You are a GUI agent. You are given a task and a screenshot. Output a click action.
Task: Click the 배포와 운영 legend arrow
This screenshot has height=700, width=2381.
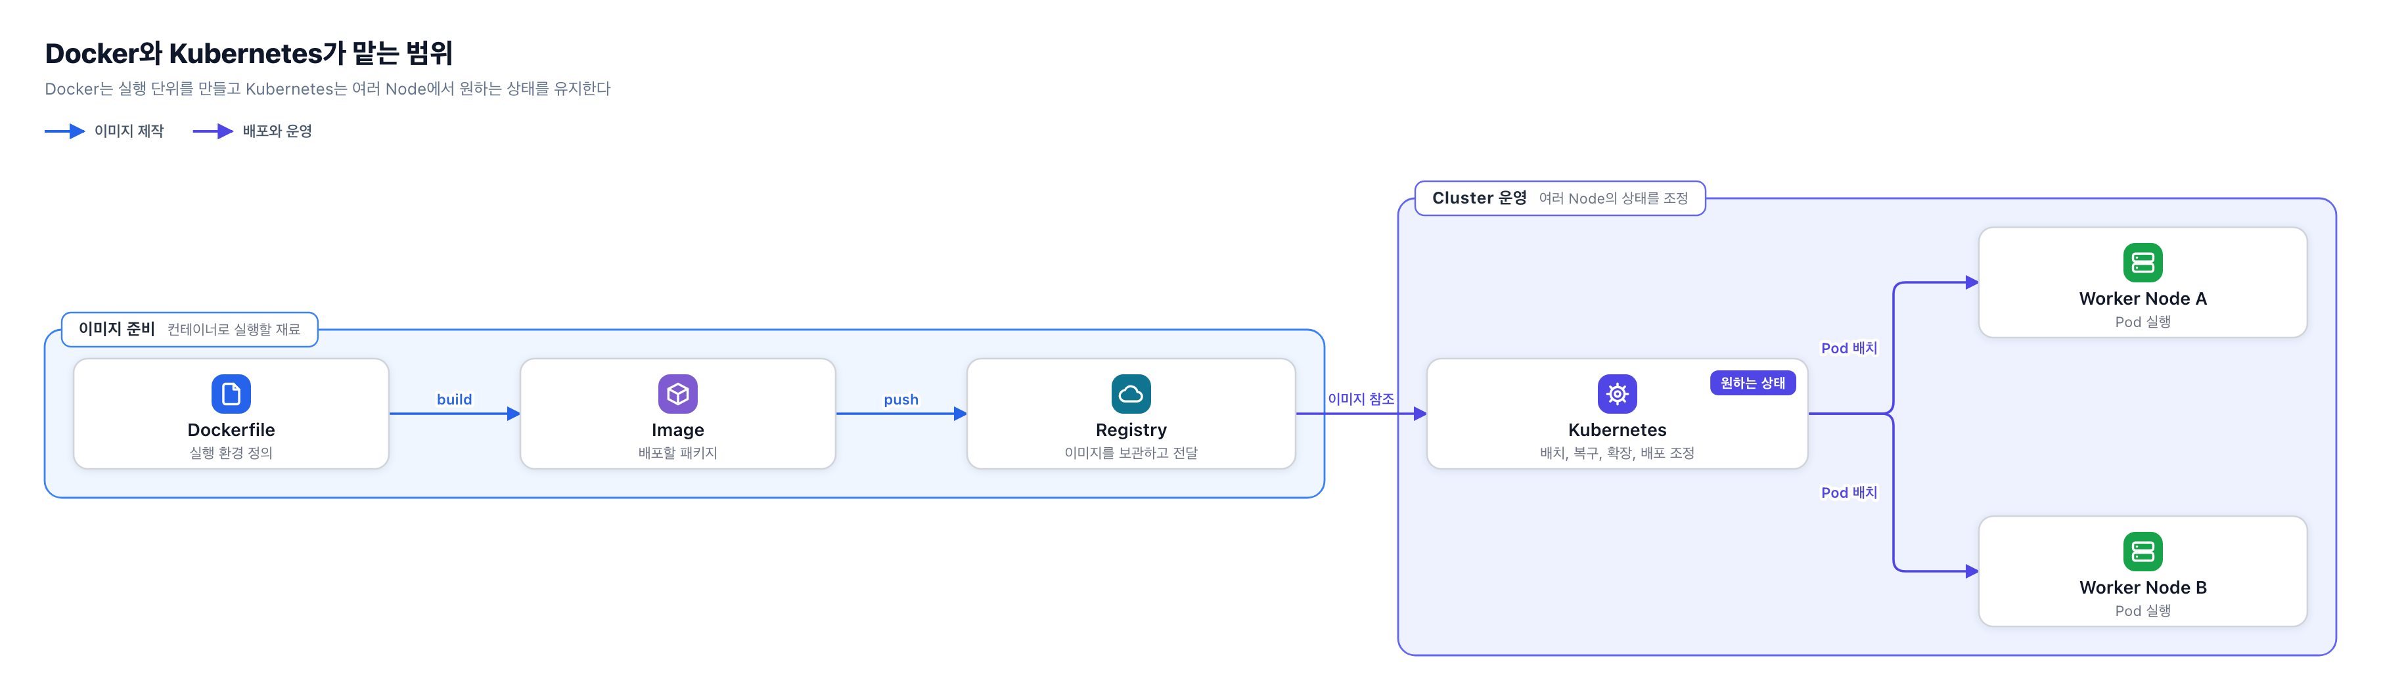[213, 131]
